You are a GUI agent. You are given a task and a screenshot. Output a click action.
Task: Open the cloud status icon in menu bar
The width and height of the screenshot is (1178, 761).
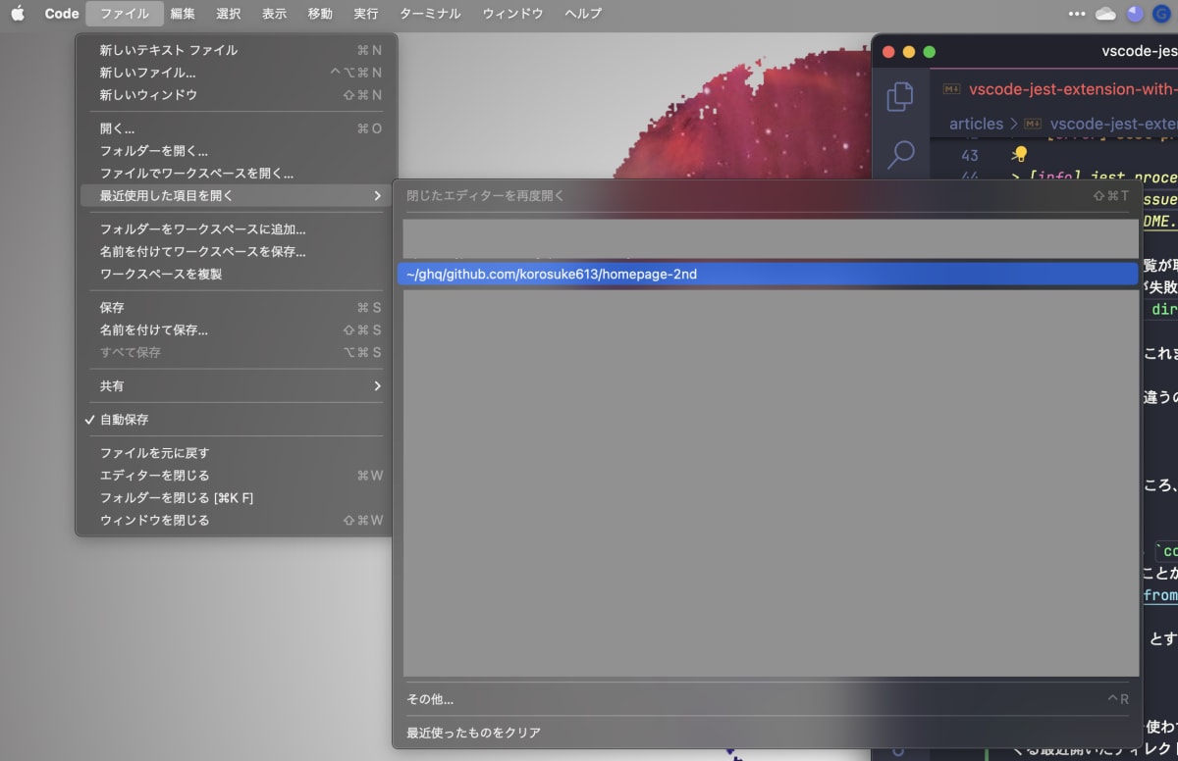coord(1106,14)
